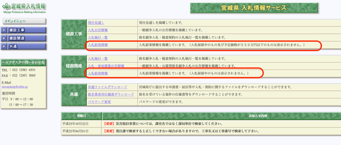The width and height of the screenshot is (341, 145).
Task: Open the 共通ファイルダウンロード link
Action: [x=107, y=87]
